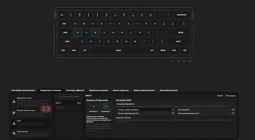255x140 pixels.
Task: Click help icon beside Абсолютный приоритет(A)
Action: (173, 113)
